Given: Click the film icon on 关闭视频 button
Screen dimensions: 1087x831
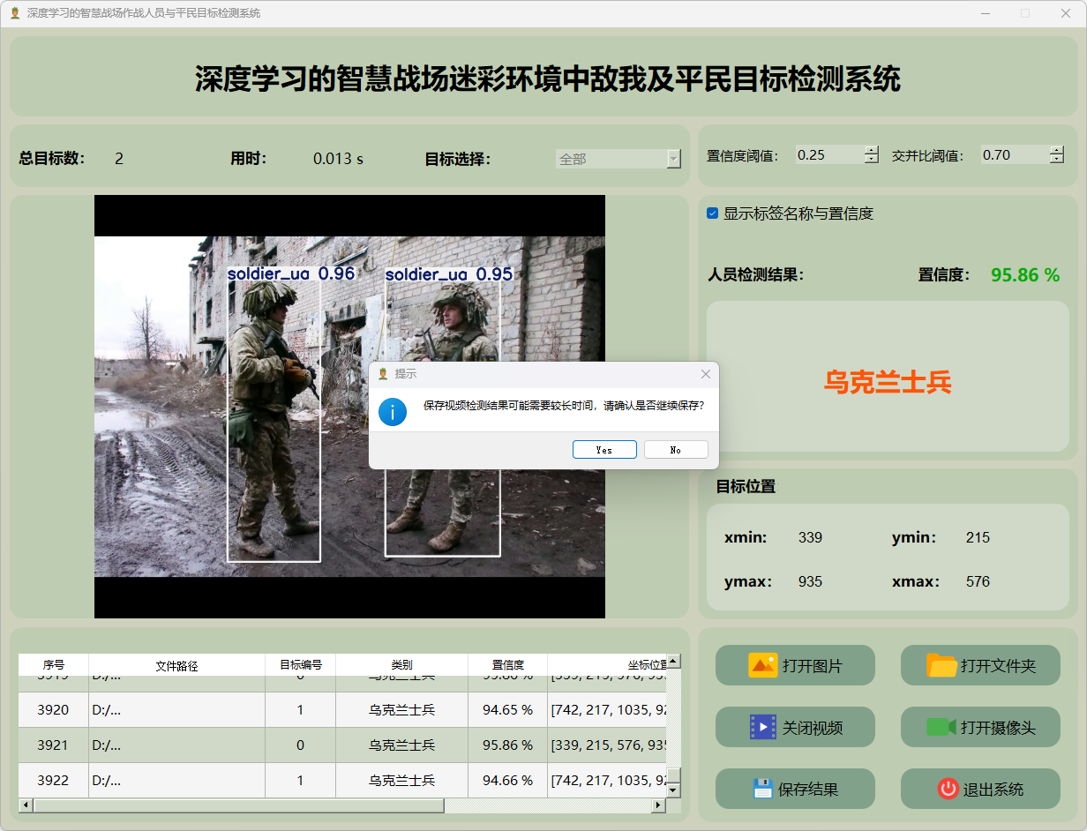Looking at the screenshot, I should coord(762,727).
